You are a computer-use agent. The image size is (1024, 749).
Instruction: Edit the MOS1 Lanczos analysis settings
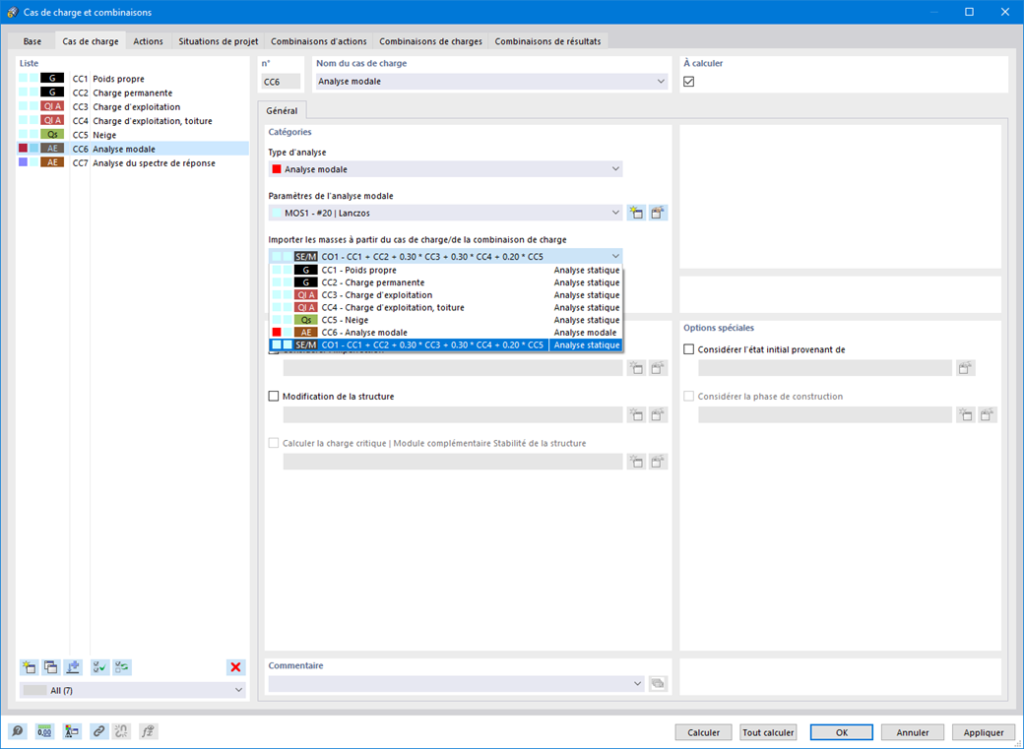pos(658,212)
